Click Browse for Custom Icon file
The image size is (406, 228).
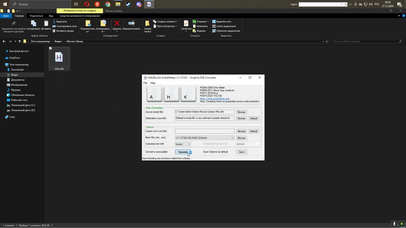[241, 131]
